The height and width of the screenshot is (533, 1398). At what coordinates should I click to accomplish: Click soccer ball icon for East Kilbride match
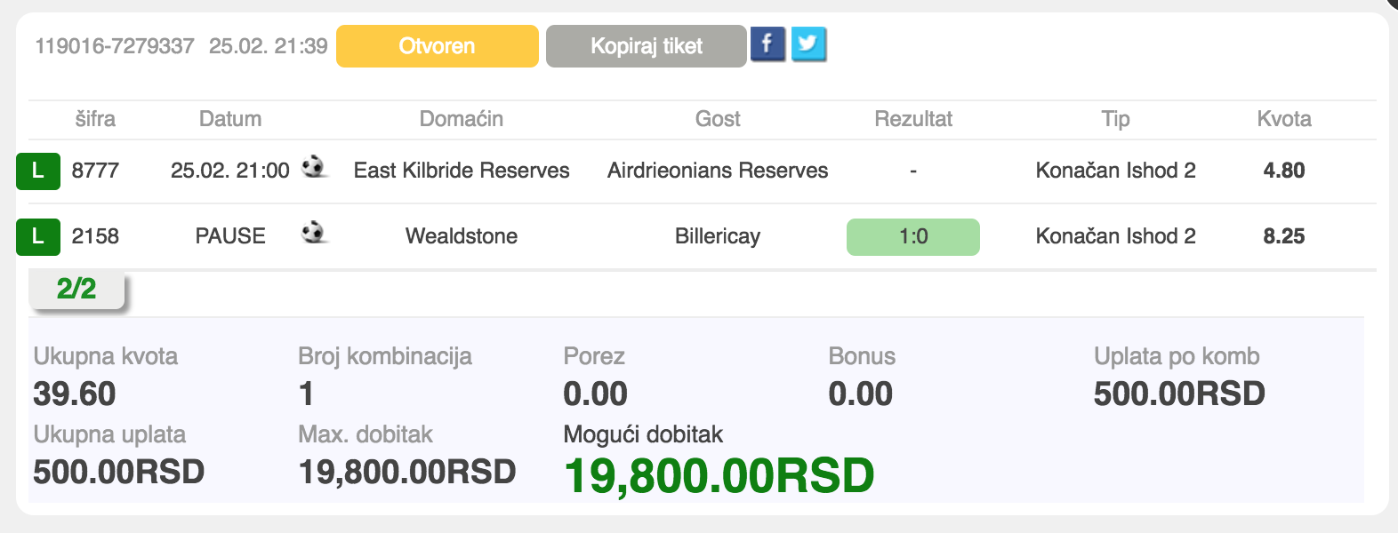[313, 167]
